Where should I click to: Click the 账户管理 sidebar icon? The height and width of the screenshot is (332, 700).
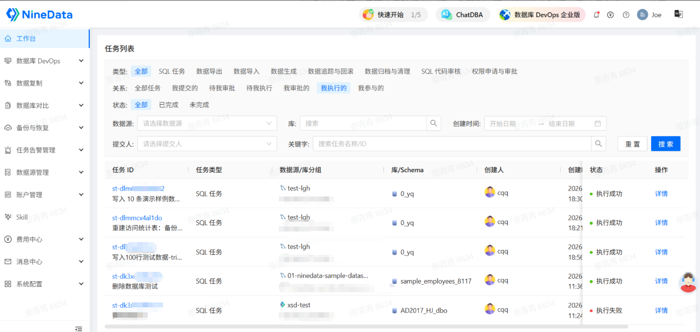(x=8, y=195)
